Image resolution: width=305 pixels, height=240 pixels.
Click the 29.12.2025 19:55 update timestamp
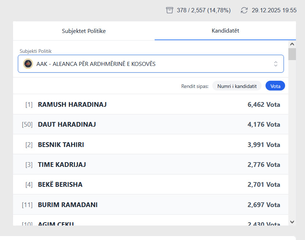pyautogui.click(x=274, y=10)
